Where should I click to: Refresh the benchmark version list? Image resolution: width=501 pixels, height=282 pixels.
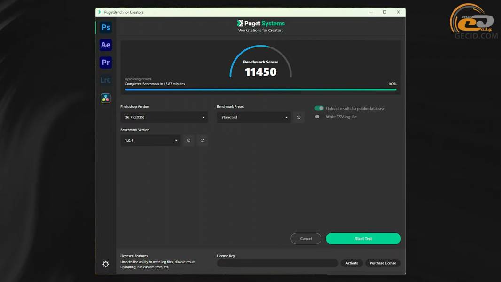pos(202,141)
